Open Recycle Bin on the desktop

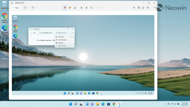click(x=4, y=5)
